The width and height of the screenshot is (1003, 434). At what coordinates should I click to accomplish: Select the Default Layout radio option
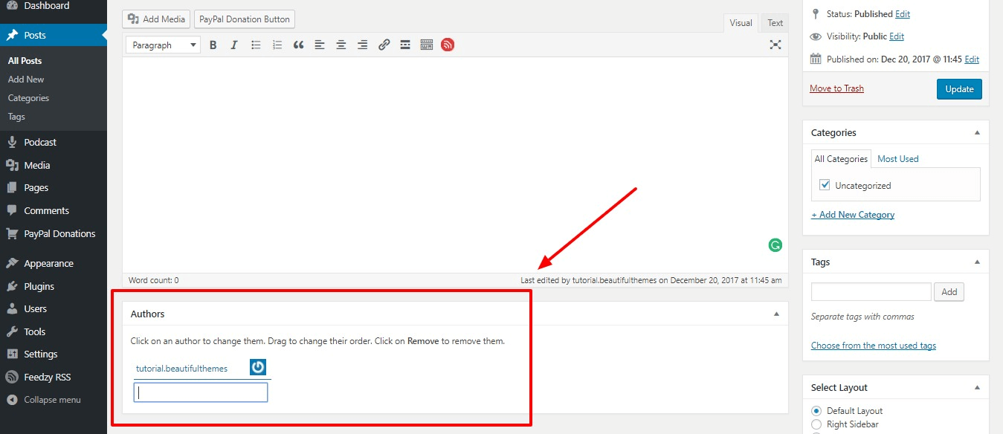pyautogui.click(x=816, y=411)
